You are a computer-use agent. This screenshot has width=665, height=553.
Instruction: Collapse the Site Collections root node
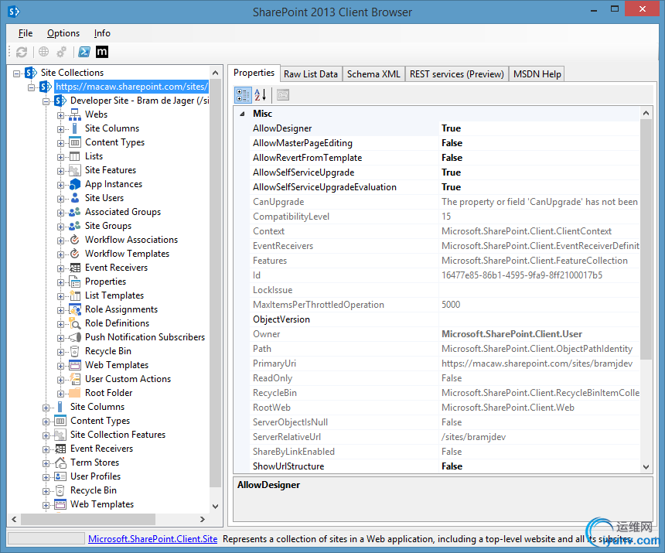pos(16,73)
